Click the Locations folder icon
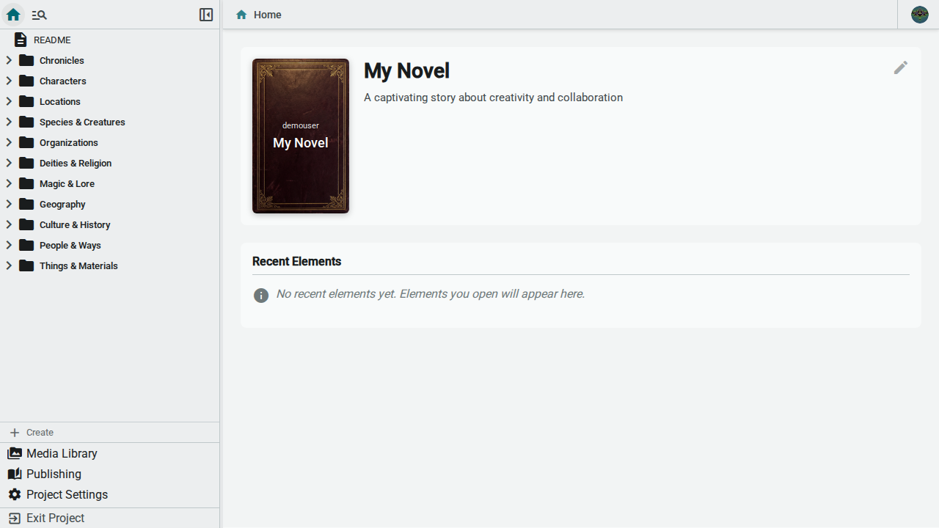This screenshot has width=939, height=528. click(26, 101)
